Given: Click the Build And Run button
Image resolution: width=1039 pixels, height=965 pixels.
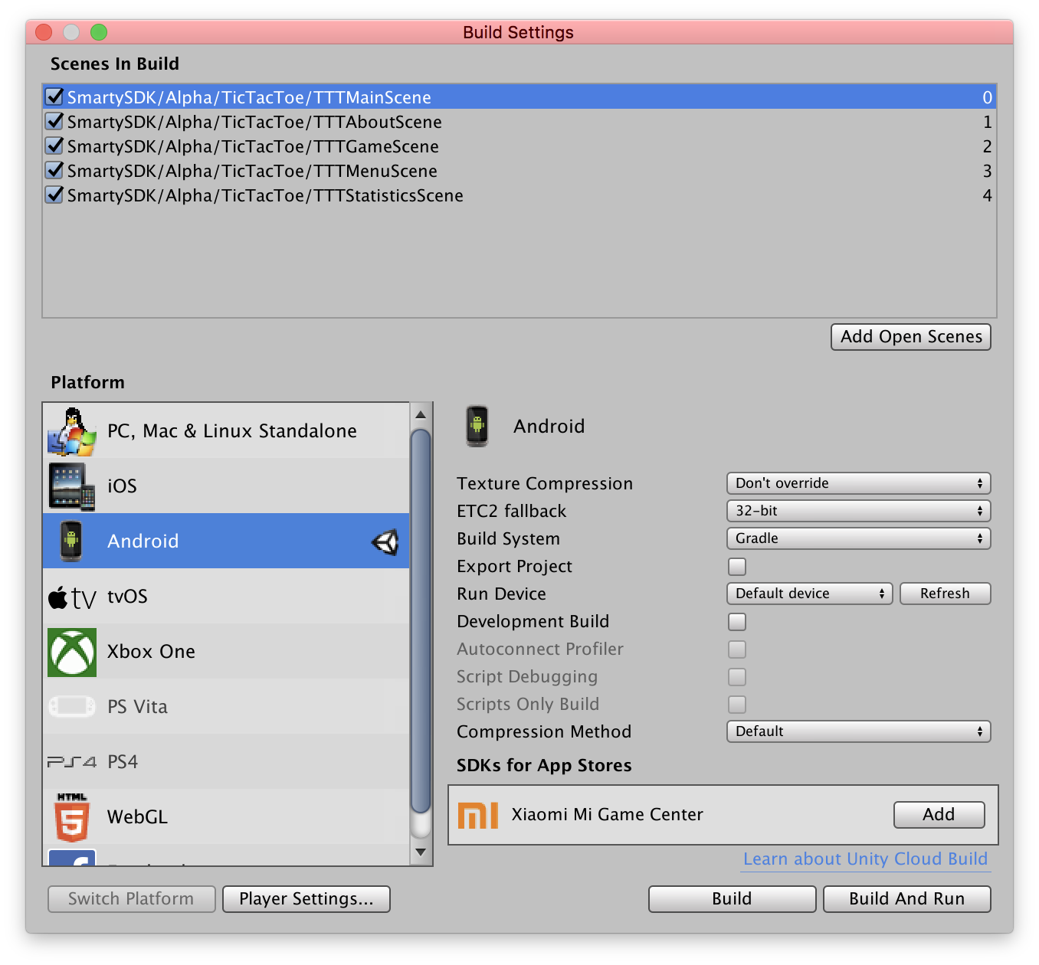Looking at the screenshot, I should click(906, 898).
